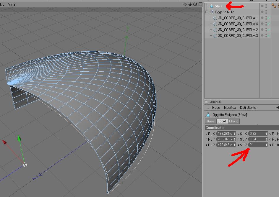This screenshot has height=197, width=279.
Task: Click the S.Z value stepper arrows
Action: tap(266, 145)
